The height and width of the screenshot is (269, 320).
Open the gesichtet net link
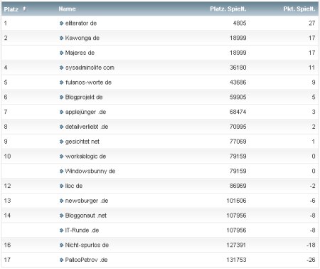coord(82,142)
